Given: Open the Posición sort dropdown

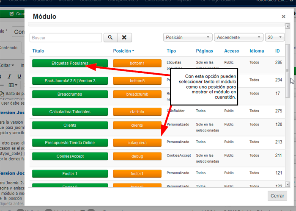Looking at the screenshot, I should tap(188, 37).
